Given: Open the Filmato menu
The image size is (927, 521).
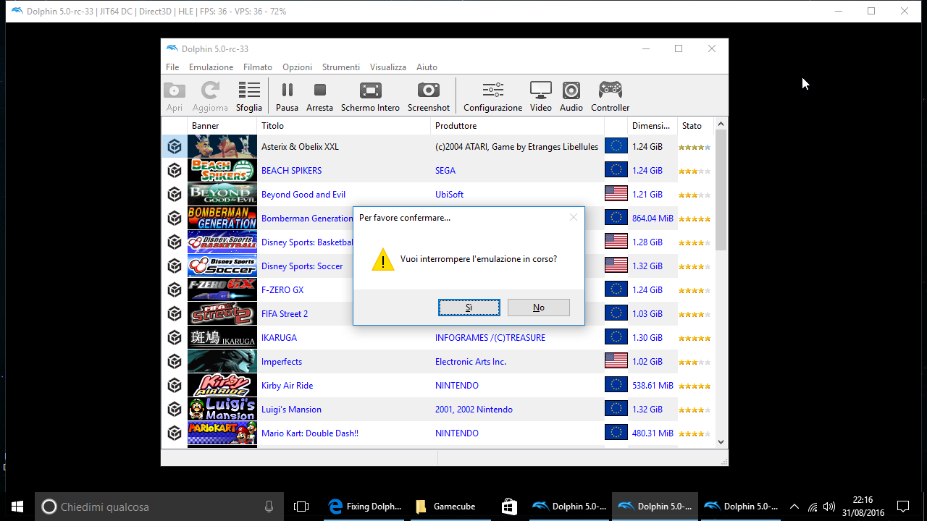Looking at the screenshot, I should click(258, 67).
